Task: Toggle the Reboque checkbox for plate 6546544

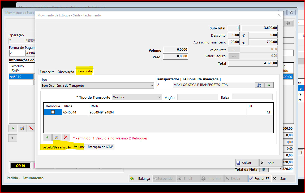Action: 53,112
